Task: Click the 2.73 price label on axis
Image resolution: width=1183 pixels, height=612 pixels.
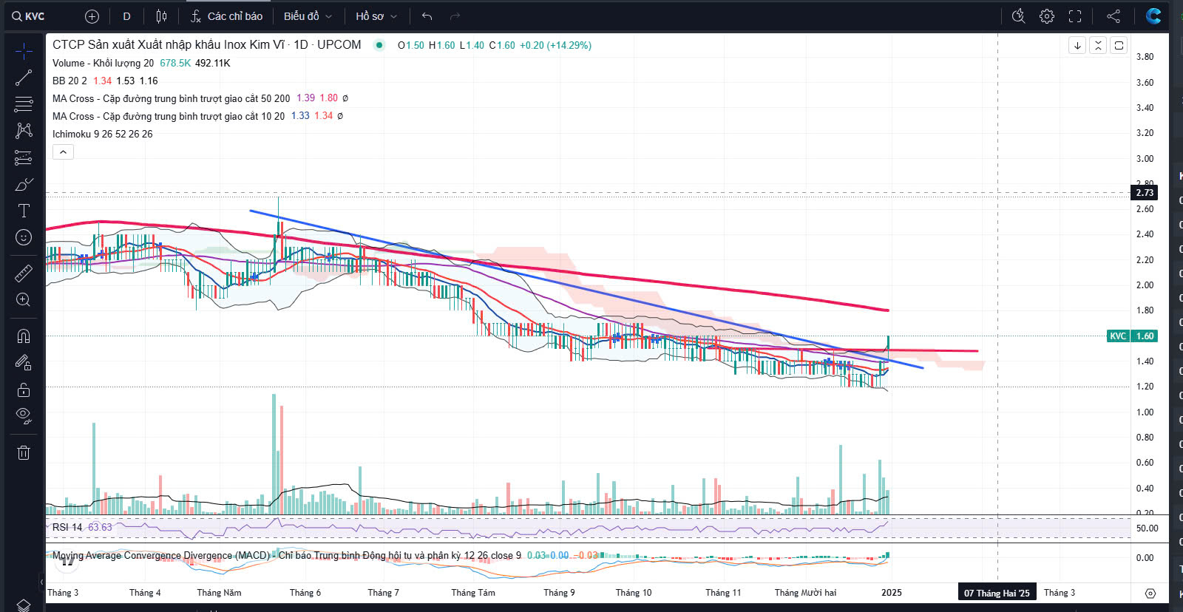Action: tap(1145, 193)
